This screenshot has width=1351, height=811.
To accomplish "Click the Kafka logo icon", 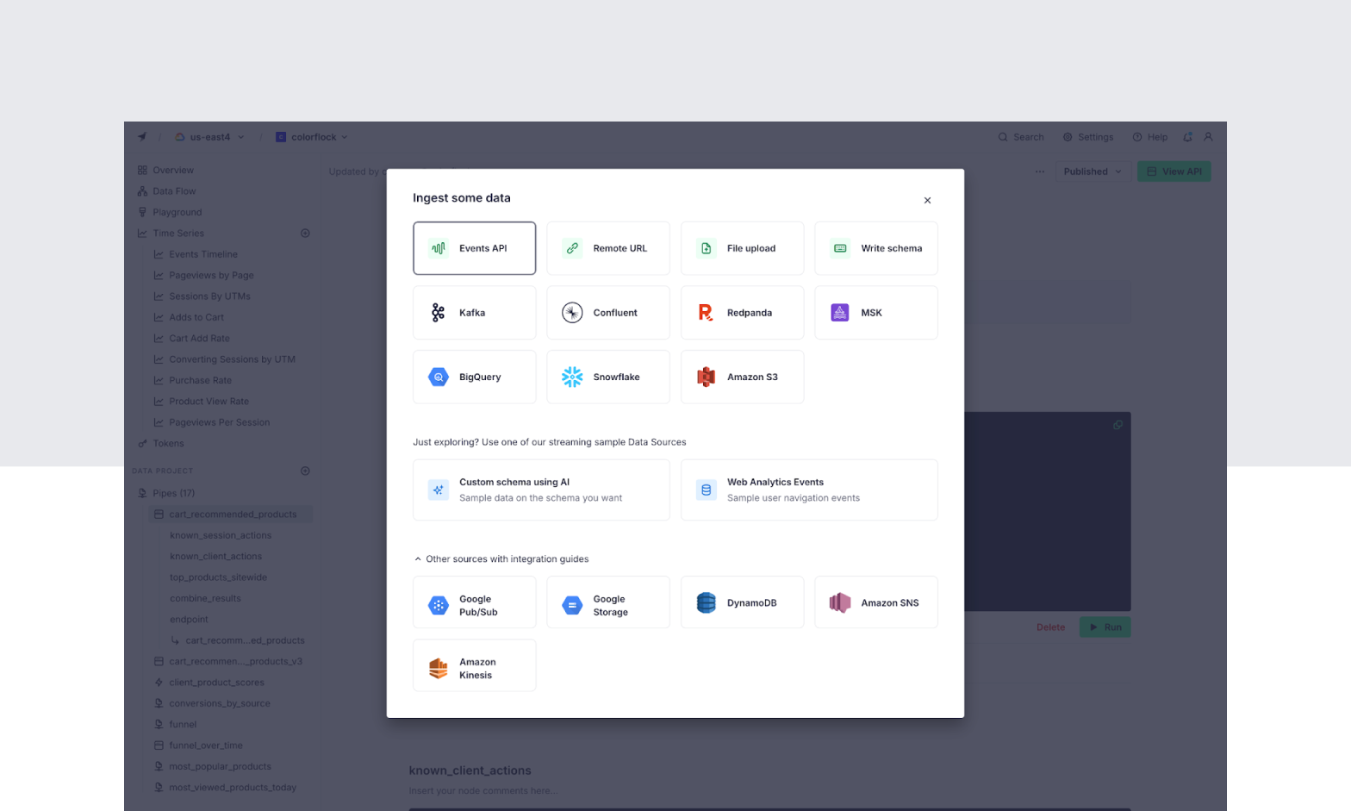I will coord(439,313).
